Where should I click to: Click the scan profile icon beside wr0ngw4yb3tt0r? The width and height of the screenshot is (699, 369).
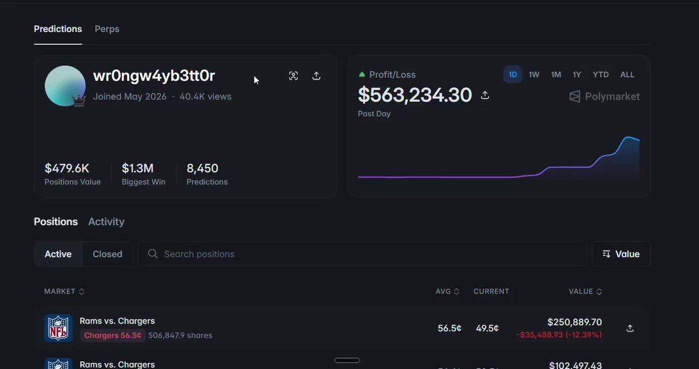[x=294, y=76]
